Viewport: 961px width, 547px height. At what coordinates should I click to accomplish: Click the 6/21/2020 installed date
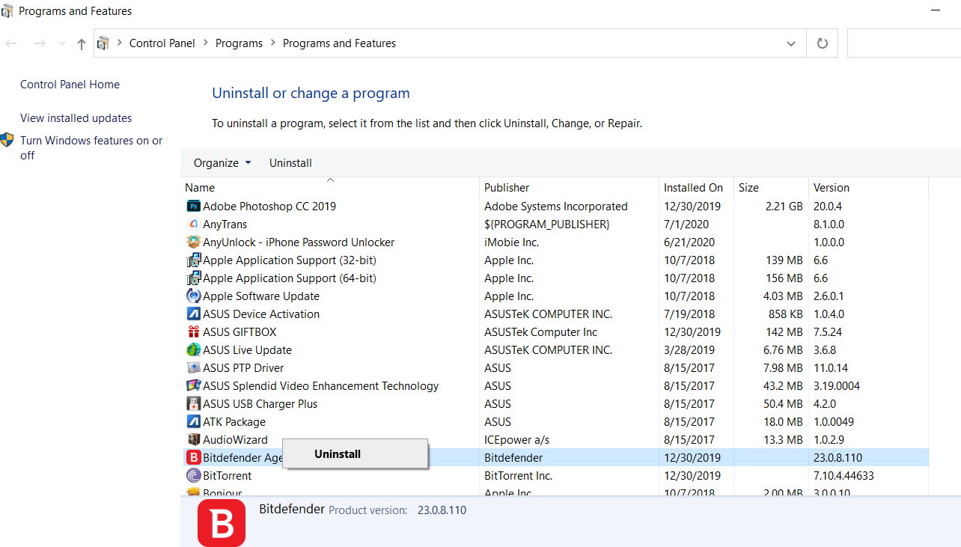tap(689, 242)
